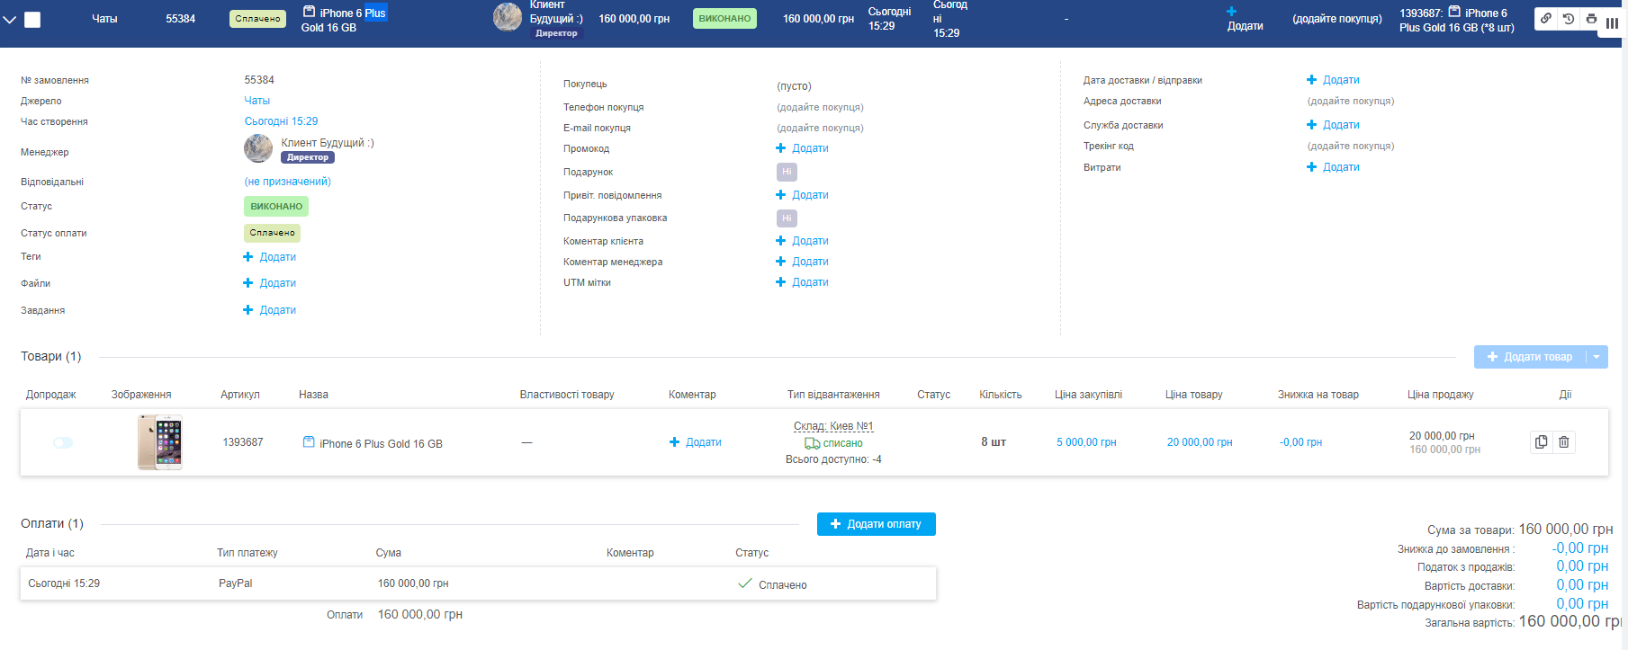The image size is (1628, 650).
Task: Click the green truck 'списано' icon
Action: pos(812,443)
